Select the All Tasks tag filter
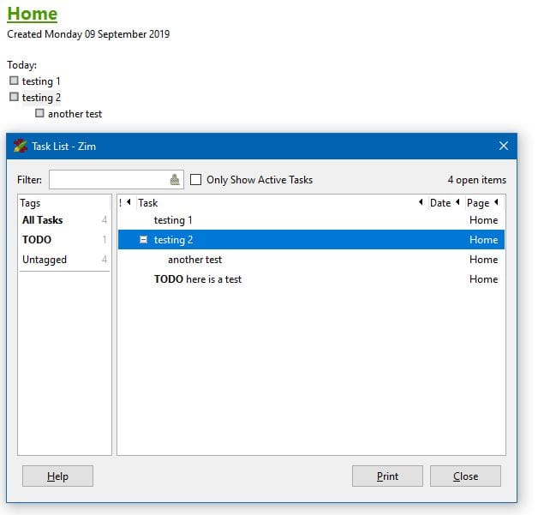This screenshot has height=515, width=550. [43, 220]
